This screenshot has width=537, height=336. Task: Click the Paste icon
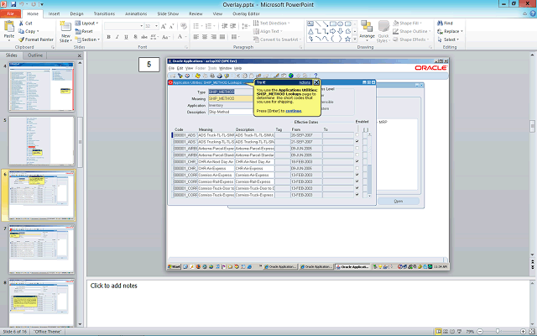(9, 26)
